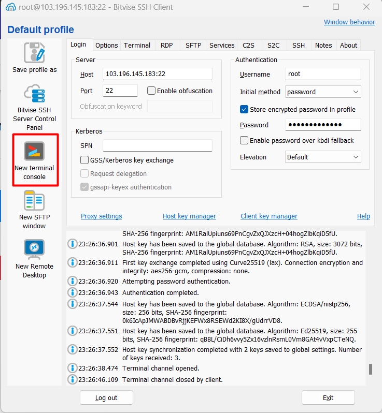Go to the Services tab
382x413 pixels.
point(222,46)
